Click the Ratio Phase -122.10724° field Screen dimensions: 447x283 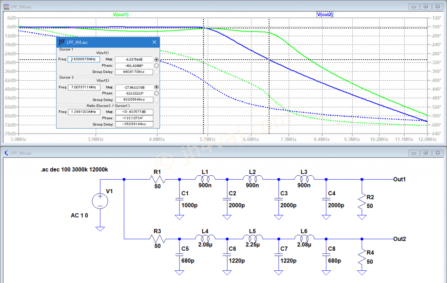[x=134, y=118]
